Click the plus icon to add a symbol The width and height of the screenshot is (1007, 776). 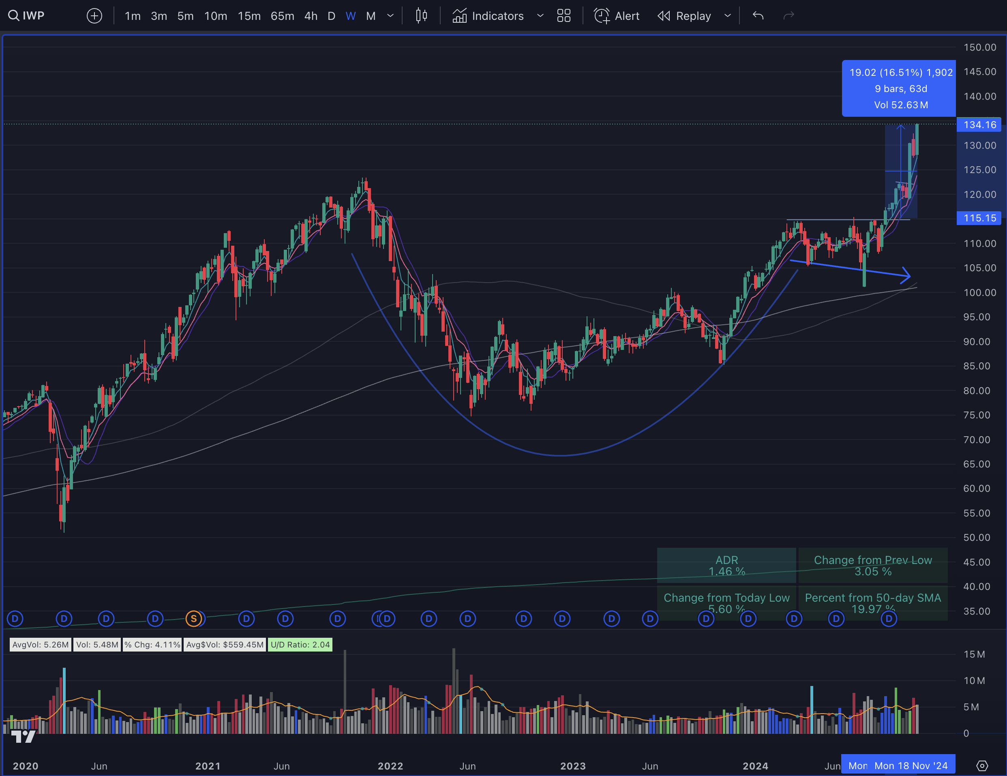pos(94,15)
